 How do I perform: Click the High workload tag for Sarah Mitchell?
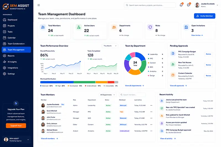coord(122,112)
